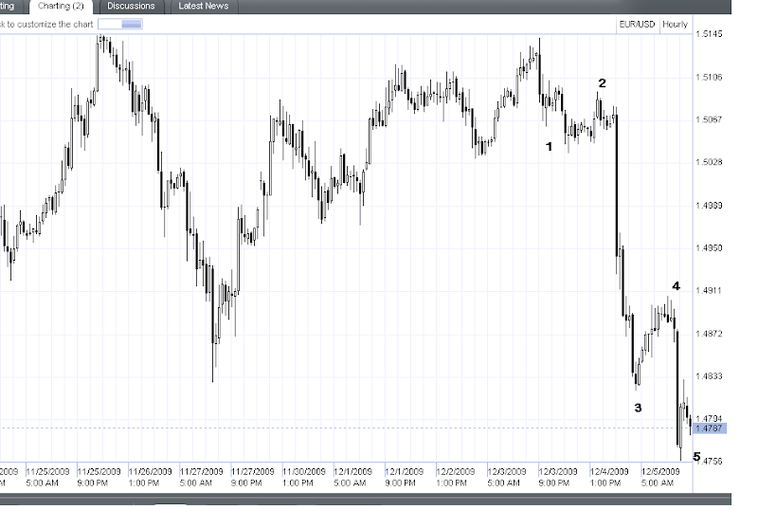The height and width of the screenshot is (510, 758).
Task: Click the 1.5028 price axis label
Action: (x=709, y=162)
